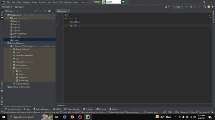Open Windows Start menu
The height and width of the screenshot is (120, 215).
click(x=4, y=117)
